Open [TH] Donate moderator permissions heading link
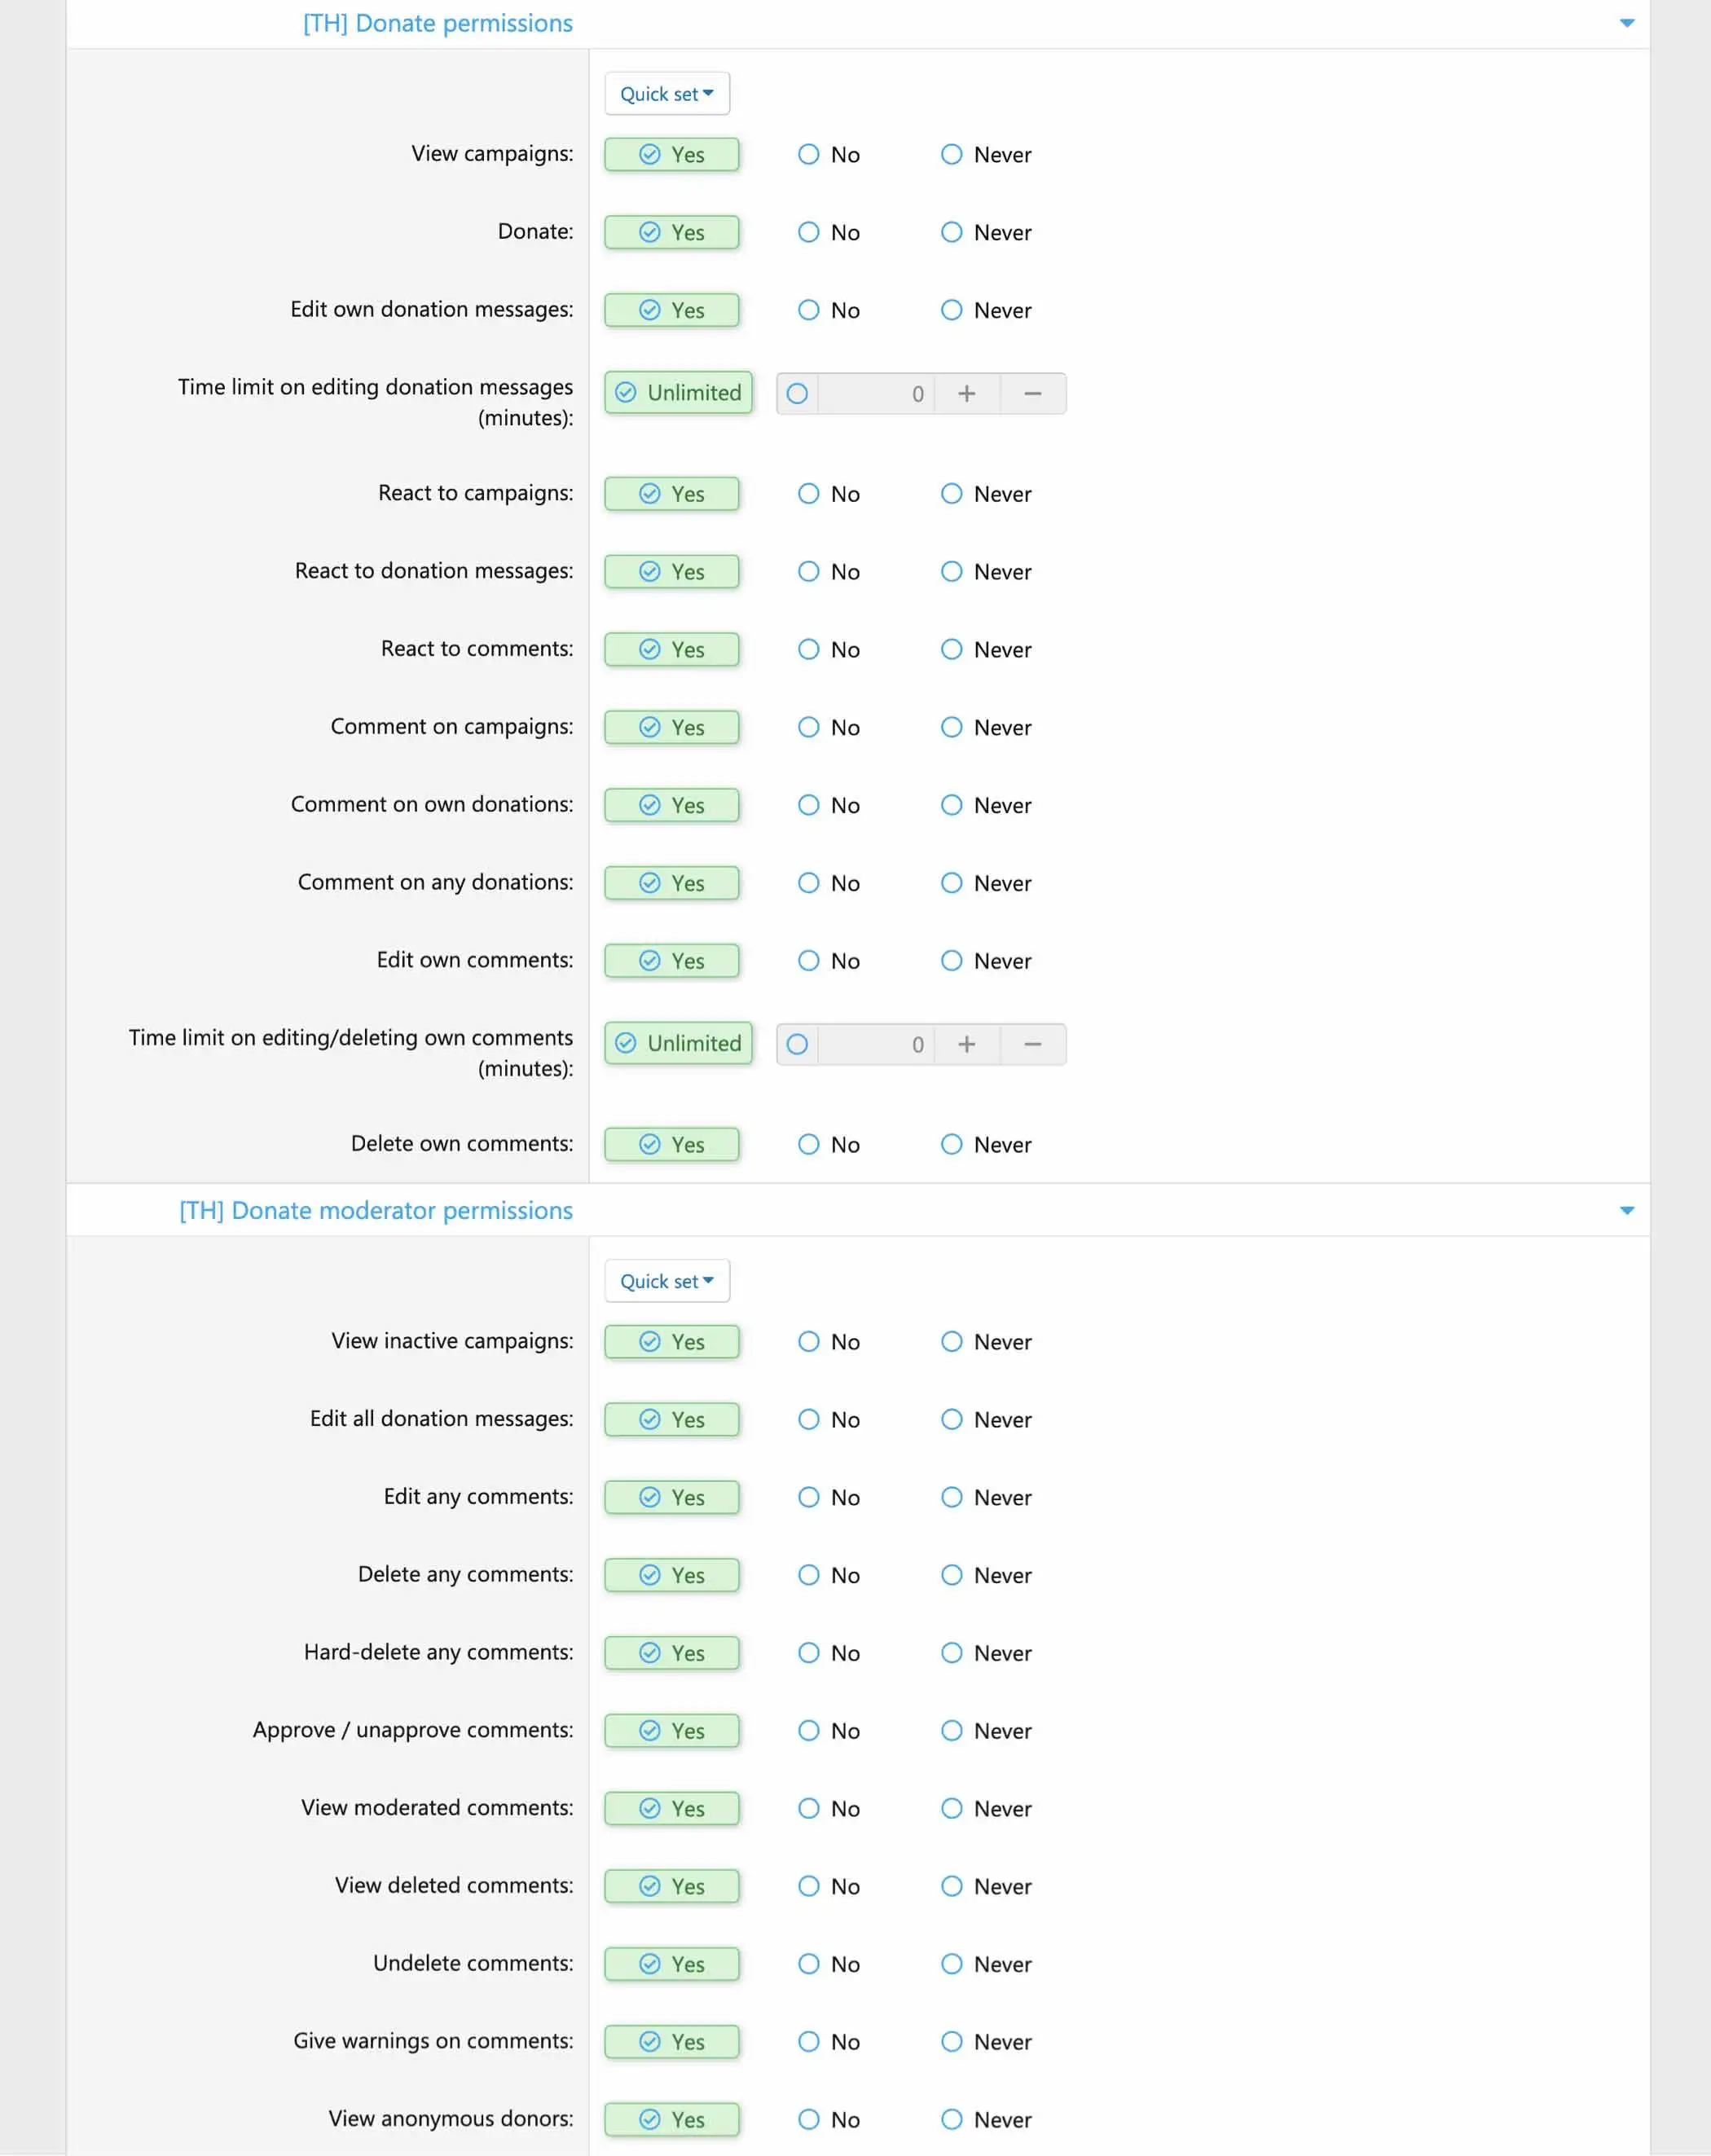This screenshot has height=2156, width=1711. (x=376, y=1210)
